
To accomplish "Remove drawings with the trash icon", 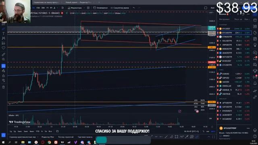I will click(x=4, y=87).
